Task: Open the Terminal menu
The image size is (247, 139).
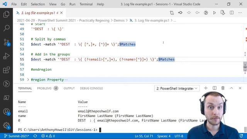Action: point(86,4)
